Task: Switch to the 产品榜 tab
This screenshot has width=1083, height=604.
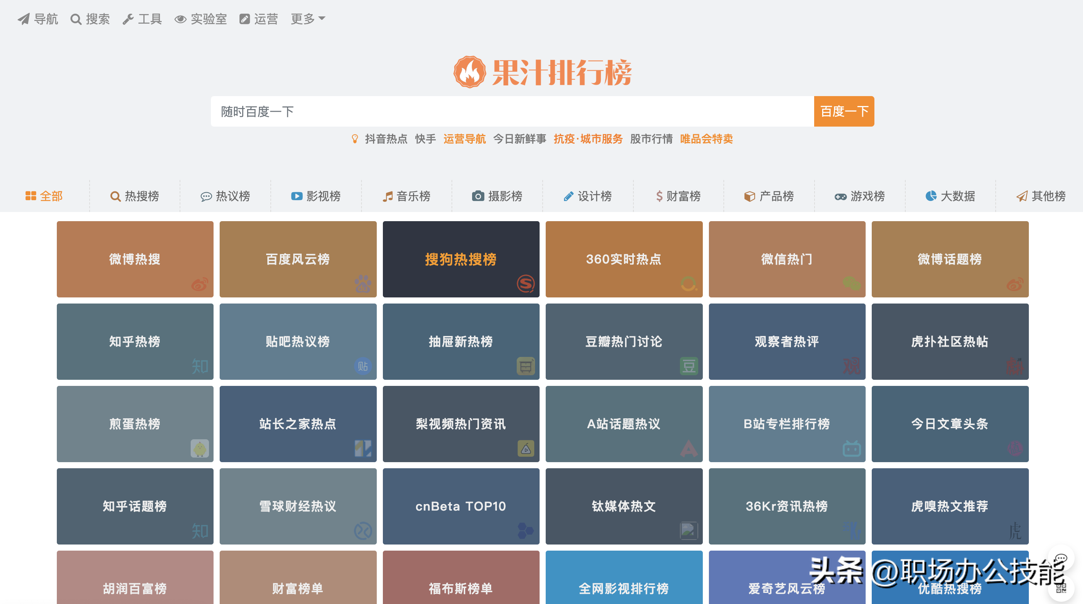Action: click(x=769, y=196)
